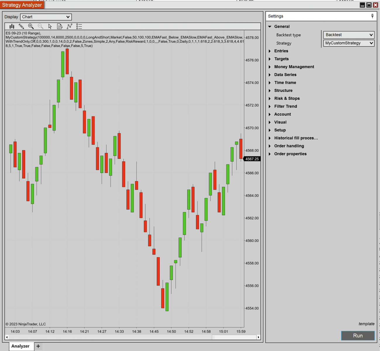Click the greyed zoom out magnifier
Image resolution: width=380 pixels, height=351 pixels.
(x=40, y=26)
